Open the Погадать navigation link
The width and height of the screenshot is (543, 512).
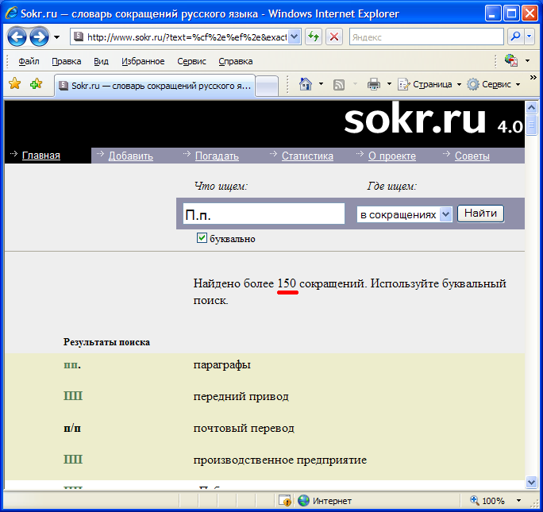pyautogui.click(x=217, y=156)
